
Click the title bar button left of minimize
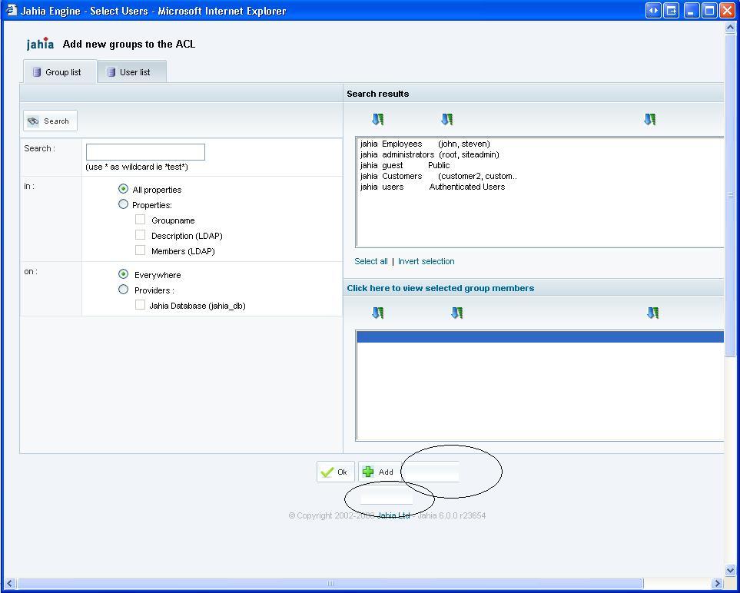click(x=671, y=11)
